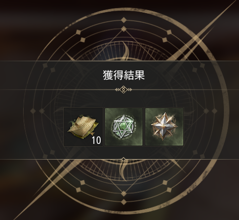Click the lower-right diamond node on the ring
Image resolution: width=239 pixels, height=220 pixels.
tap(169, 190)
